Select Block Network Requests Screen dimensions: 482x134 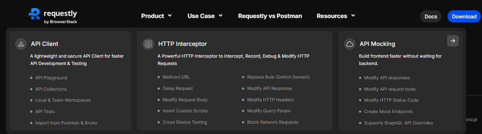273,122
